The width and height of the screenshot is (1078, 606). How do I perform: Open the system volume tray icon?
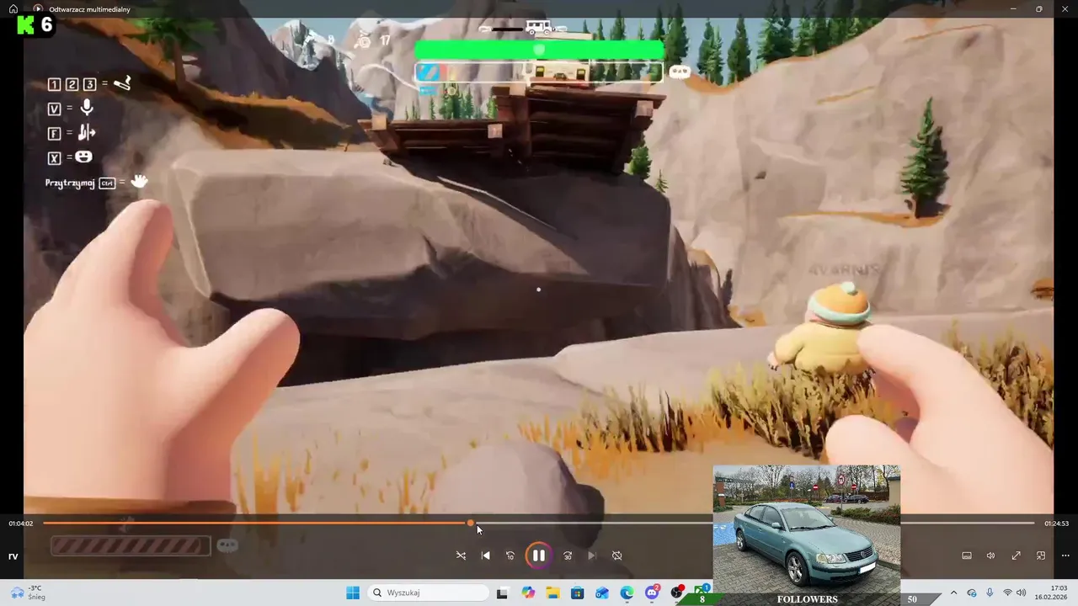coord(1022,593)
